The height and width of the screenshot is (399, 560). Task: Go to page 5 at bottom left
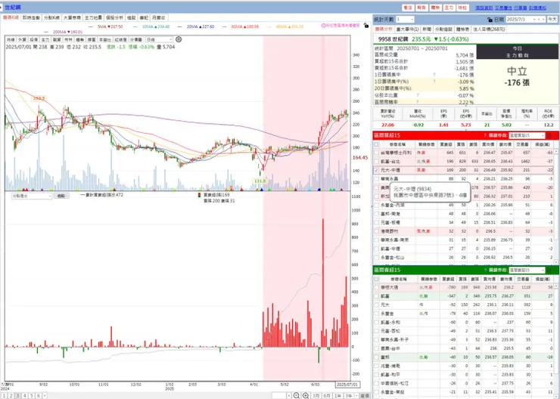[32, 396]
